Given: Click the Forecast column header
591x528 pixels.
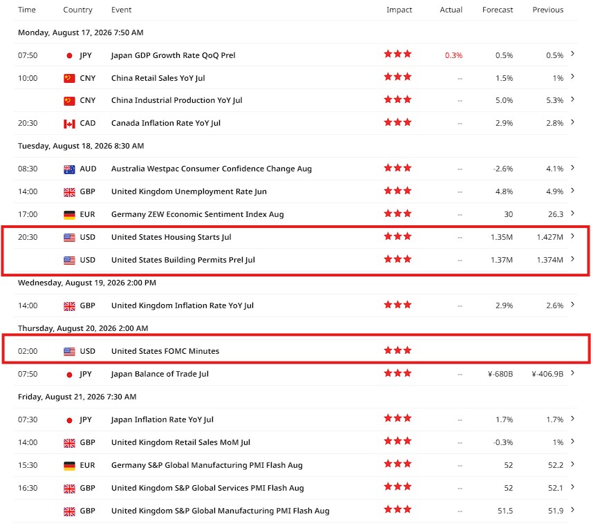Looking at the screenshot, I should point(498,10).
